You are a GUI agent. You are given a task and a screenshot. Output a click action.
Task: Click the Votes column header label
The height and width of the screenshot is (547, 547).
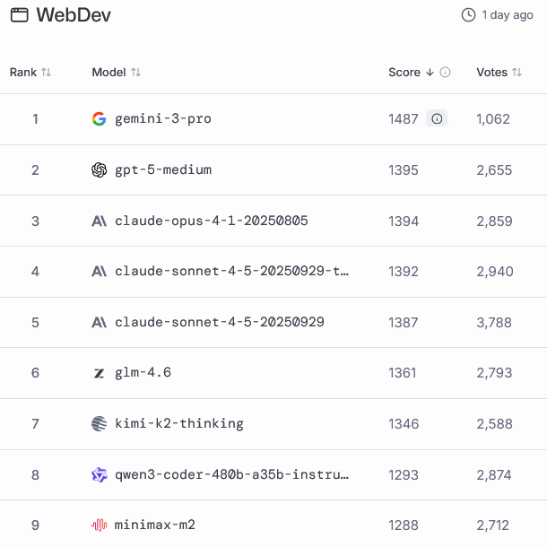click(x=492, y=73)
